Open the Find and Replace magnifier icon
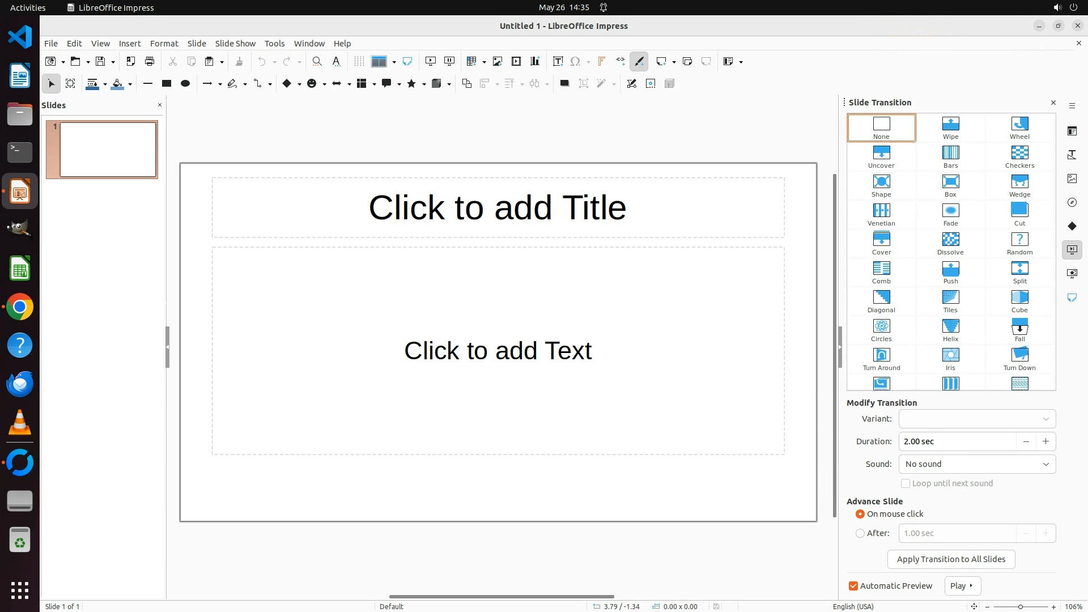Image resolution: width=1088 pixels, height=612 pixels. 317,61
